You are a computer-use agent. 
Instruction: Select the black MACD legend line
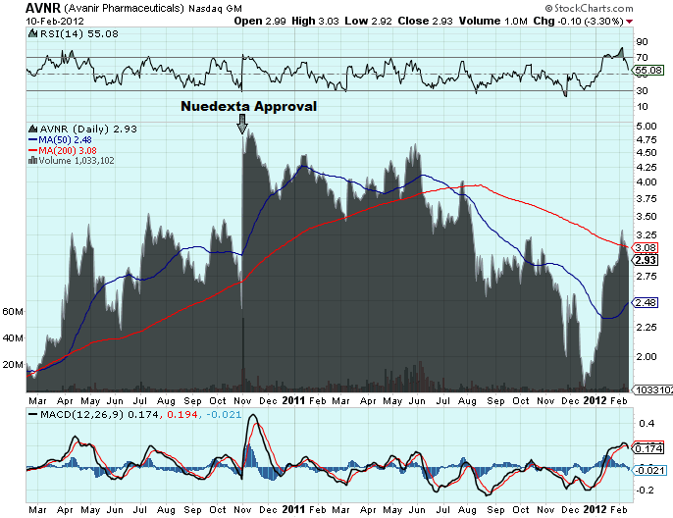point(32,415)
